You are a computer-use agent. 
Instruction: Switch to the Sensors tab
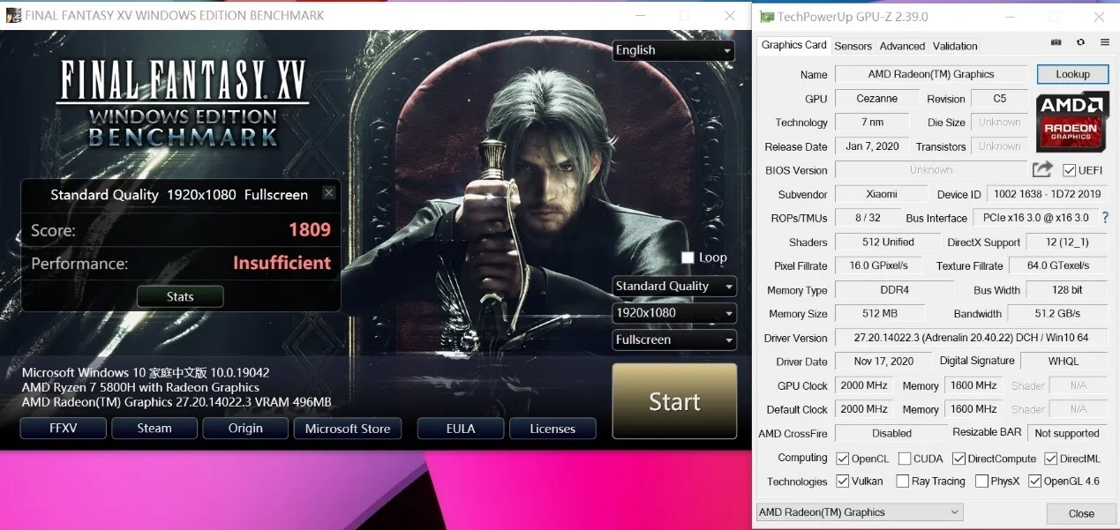(x=853, y=46)
